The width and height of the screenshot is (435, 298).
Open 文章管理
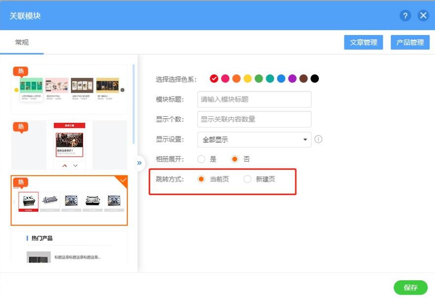(x=363, y=42)
